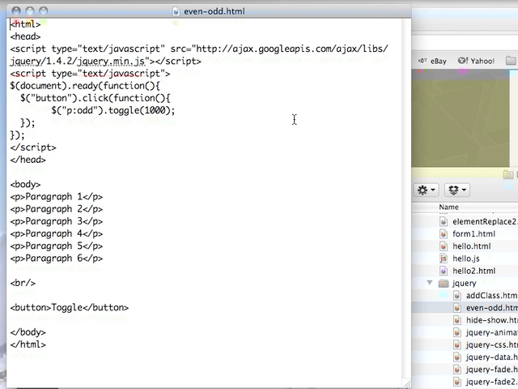The width and height of the screenshot is (518, 389).
Task: Click the hello2.html file icon
Action: tap(444, 271)
